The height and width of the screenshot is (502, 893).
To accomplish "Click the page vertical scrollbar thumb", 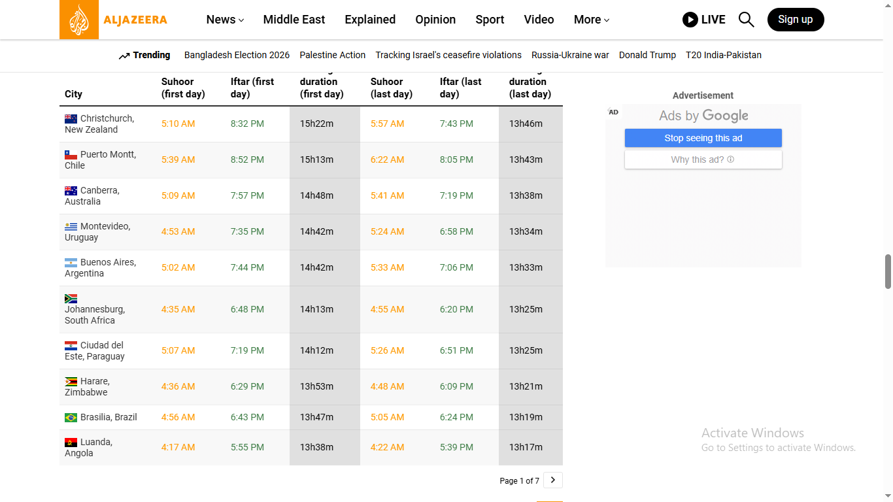I will pyautogui.click(x=888, y=271).
